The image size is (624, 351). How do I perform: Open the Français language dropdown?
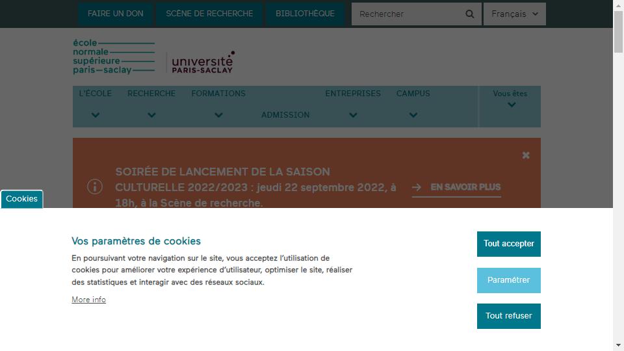(x=515, y=14)
